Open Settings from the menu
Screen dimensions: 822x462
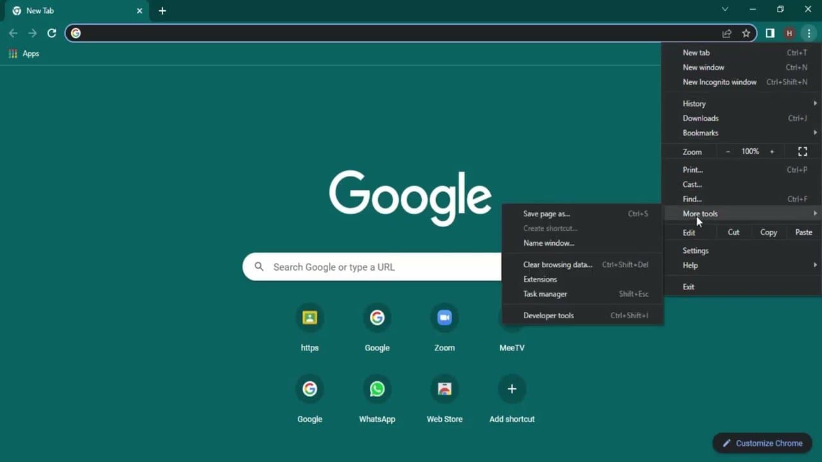tap(695, 250)
